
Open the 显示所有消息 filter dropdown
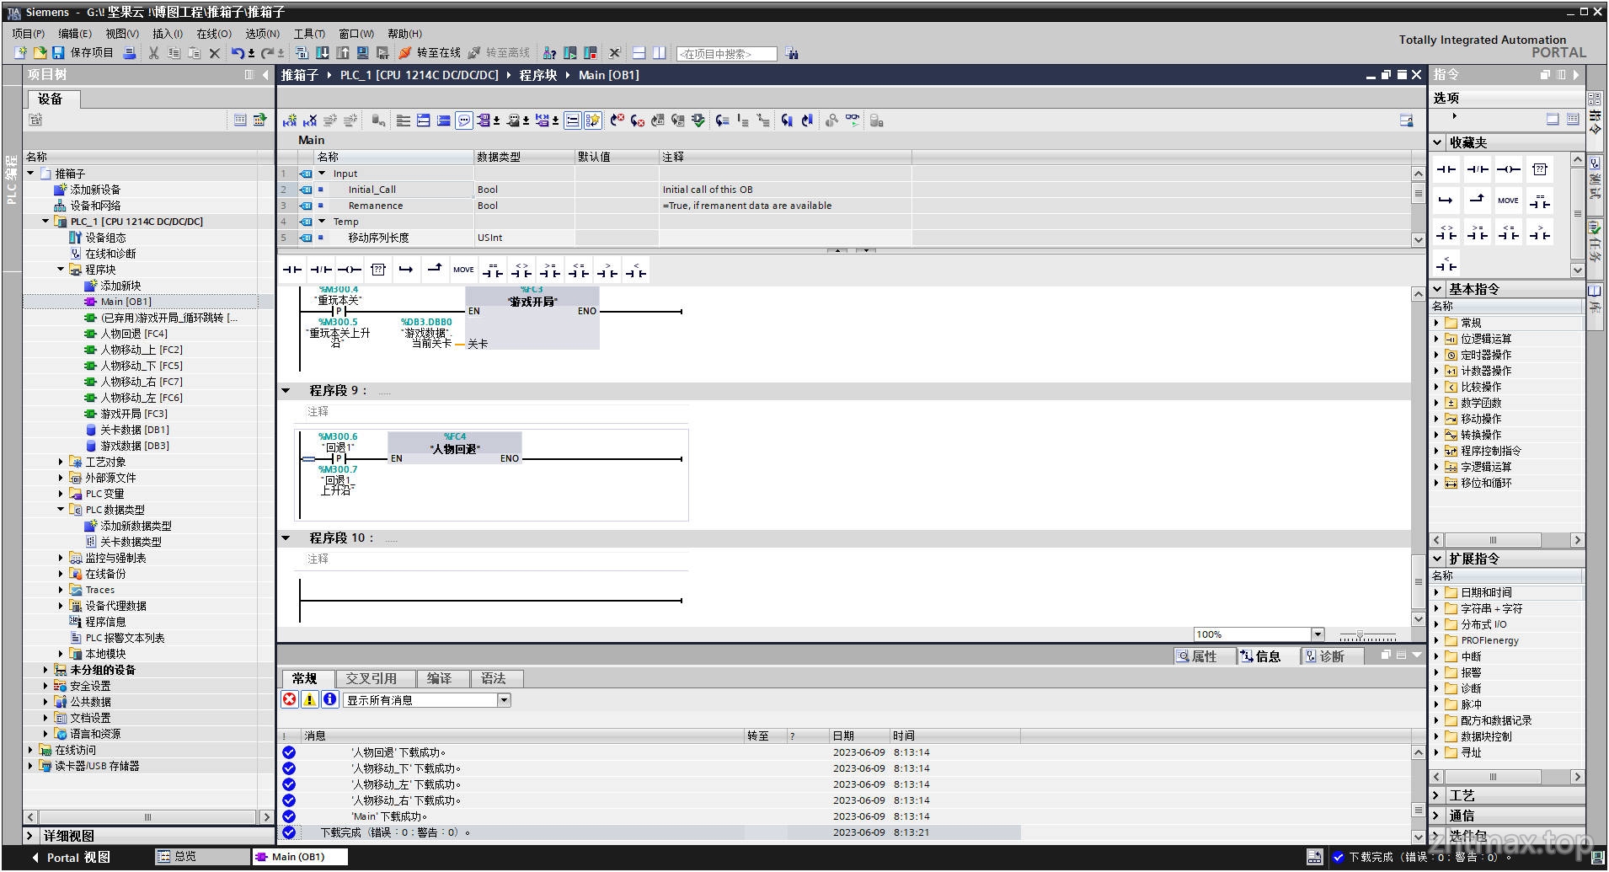coord(504,700)
